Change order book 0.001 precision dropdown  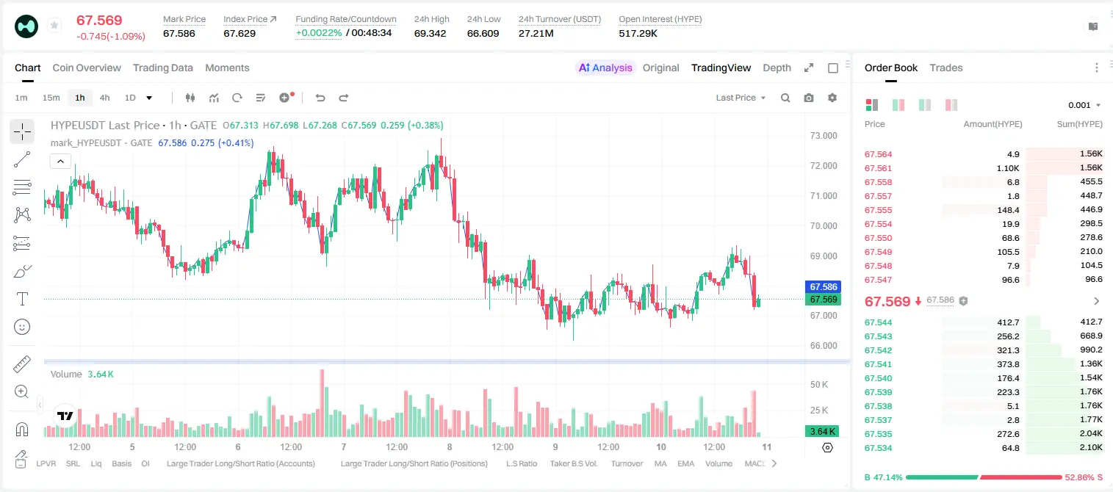coord(1084,105)
